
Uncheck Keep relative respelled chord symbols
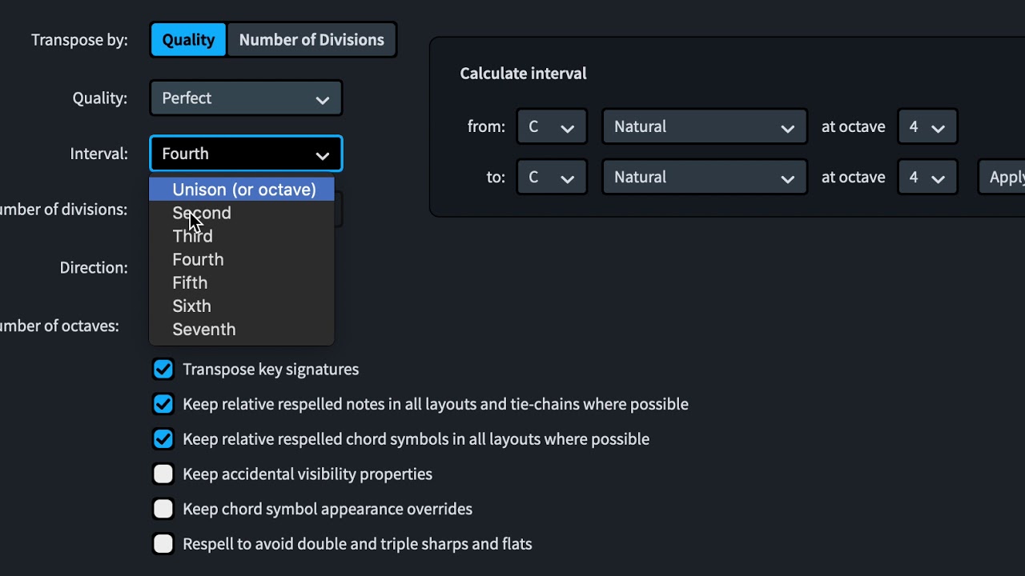coord(163,439)
